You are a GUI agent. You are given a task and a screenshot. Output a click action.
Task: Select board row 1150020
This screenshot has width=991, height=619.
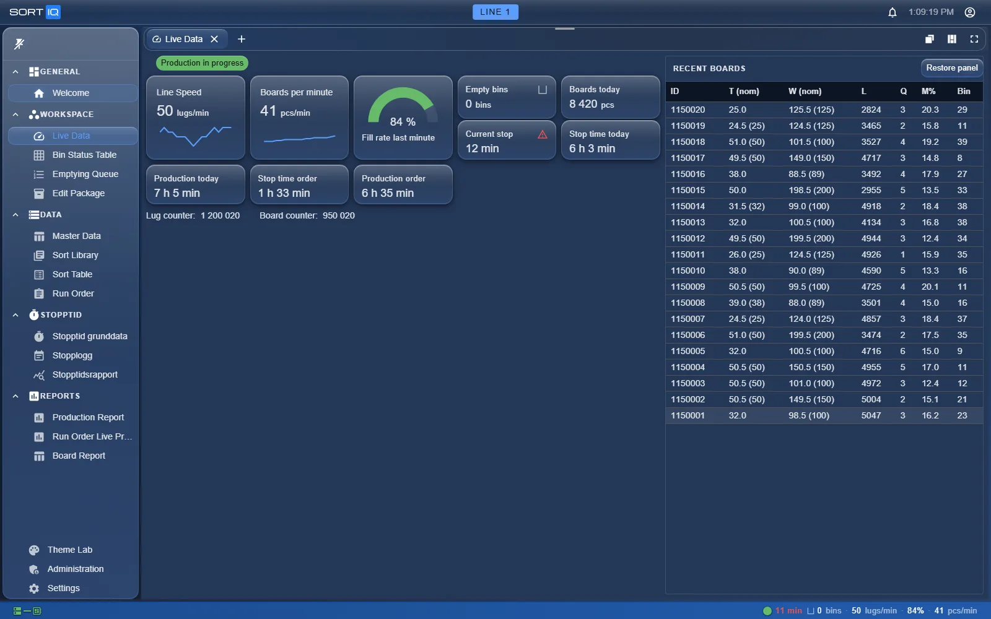click(x=824, y=110)
